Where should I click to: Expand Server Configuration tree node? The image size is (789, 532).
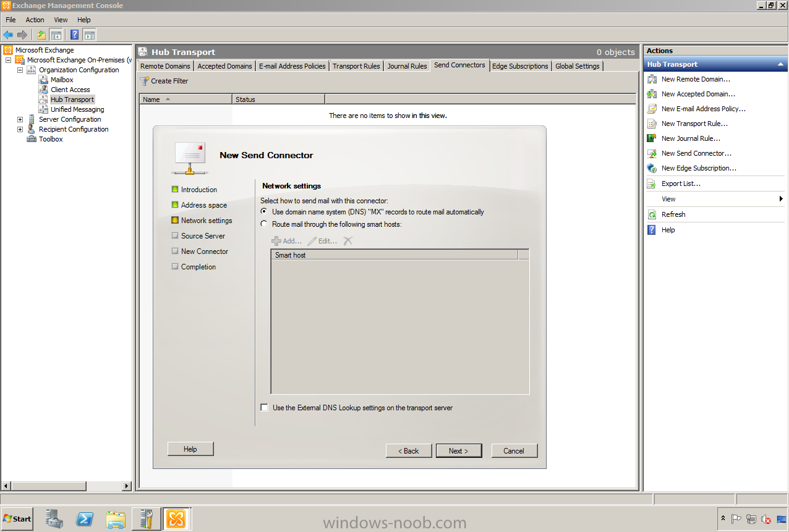pyautogui.click(x=20, y=119)
